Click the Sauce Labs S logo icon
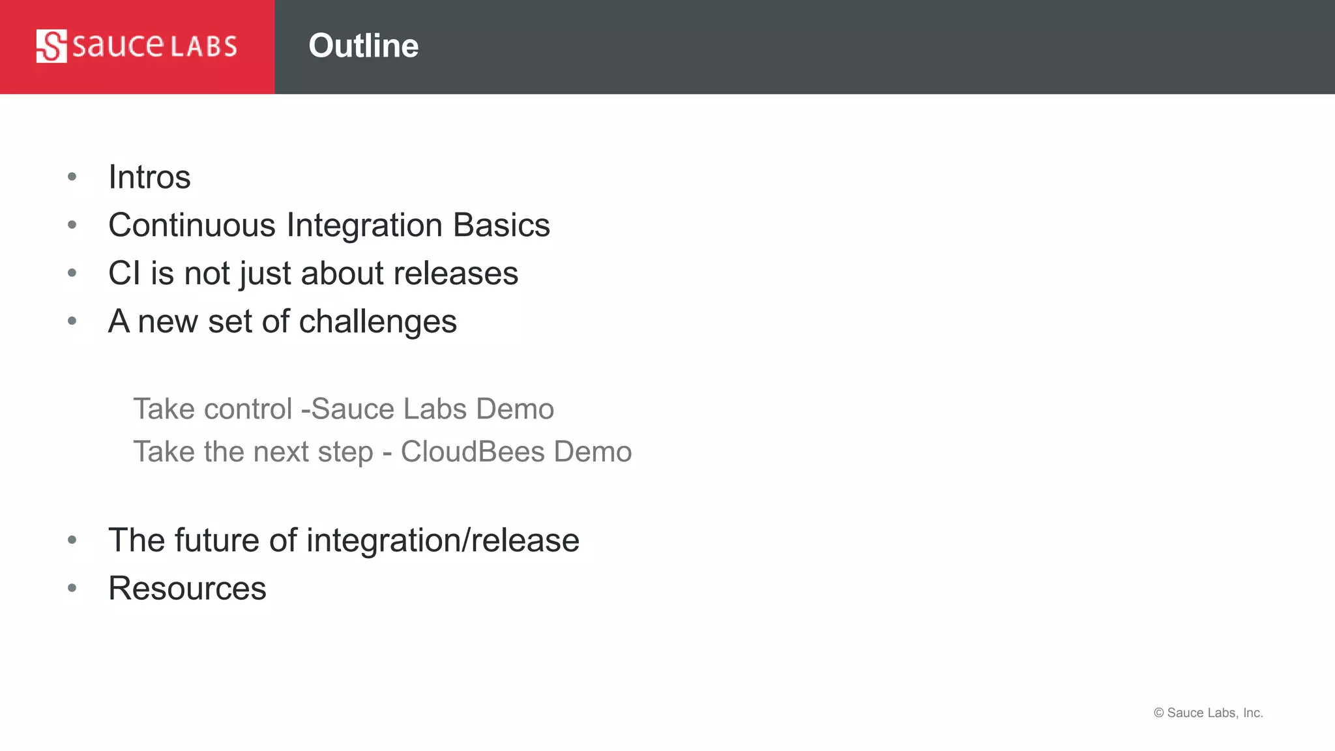Screen dimensions: 1335x751 51,46
